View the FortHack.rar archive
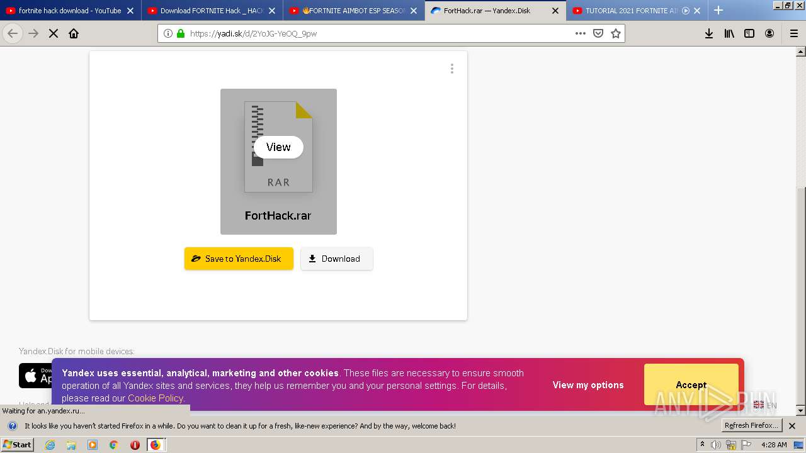Screen dimensions: 806x453 click(x=278, y=147)
